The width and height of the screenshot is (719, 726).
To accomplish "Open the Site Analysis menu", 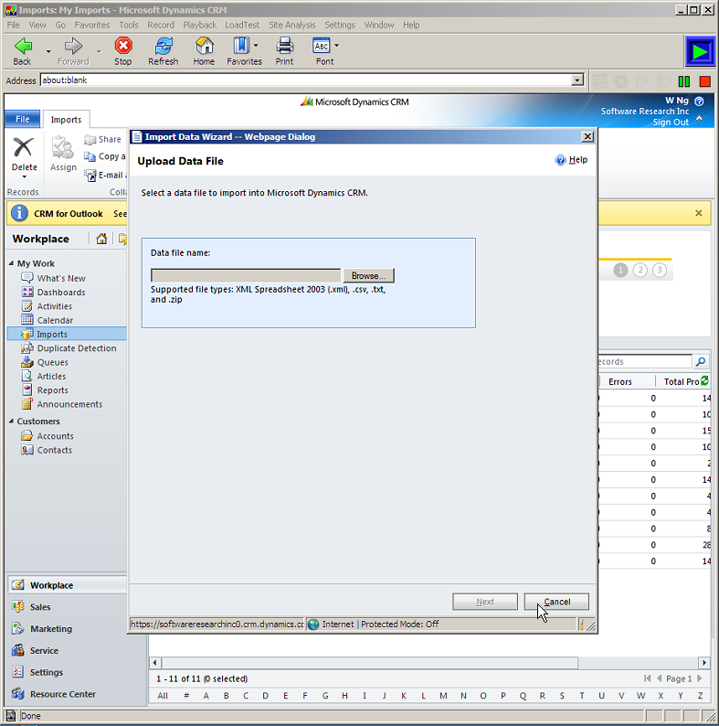I will tap(292, 25).
